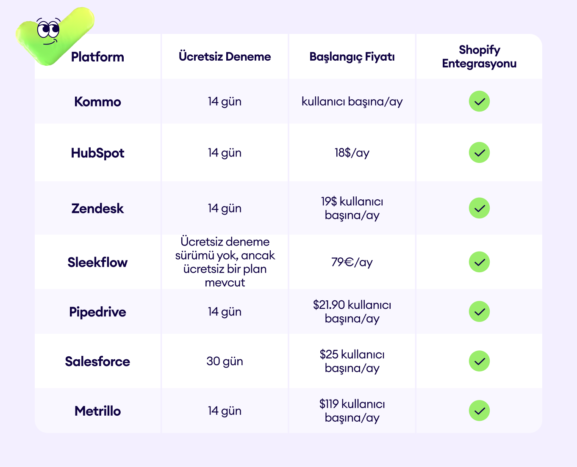
Task: Click the green checkmark mascot with eyes
Action: pyautogui.click(x=54, y=36)
